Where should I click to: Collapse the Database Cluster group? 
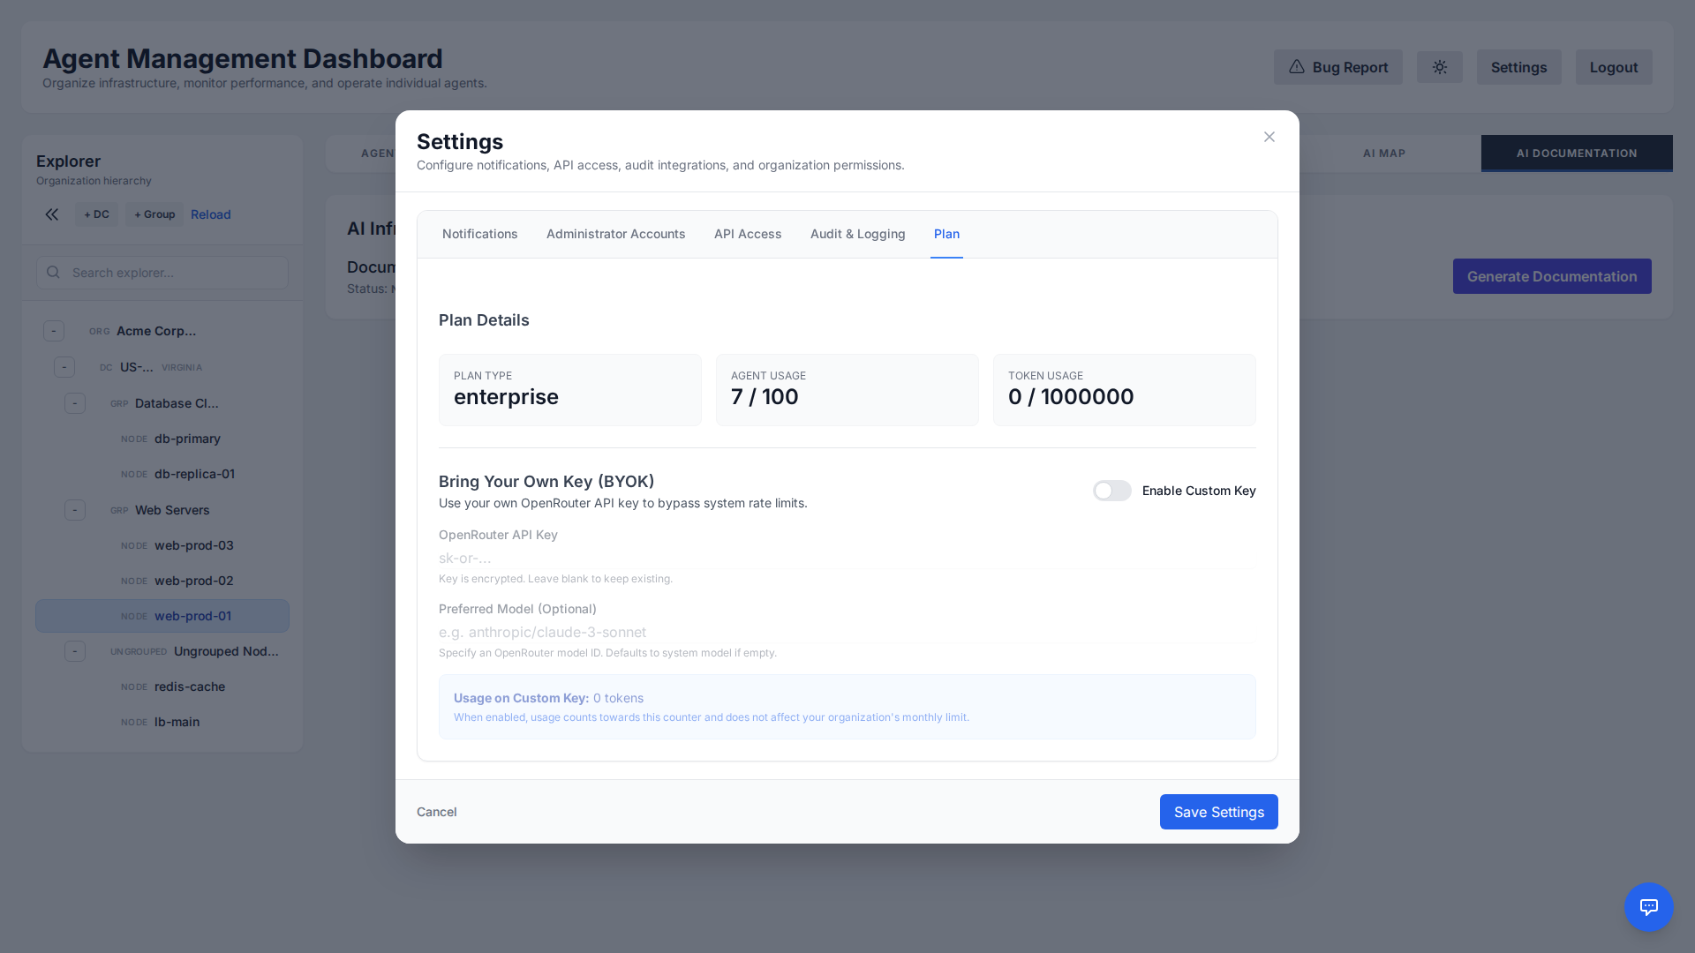[x=75, y=403]
